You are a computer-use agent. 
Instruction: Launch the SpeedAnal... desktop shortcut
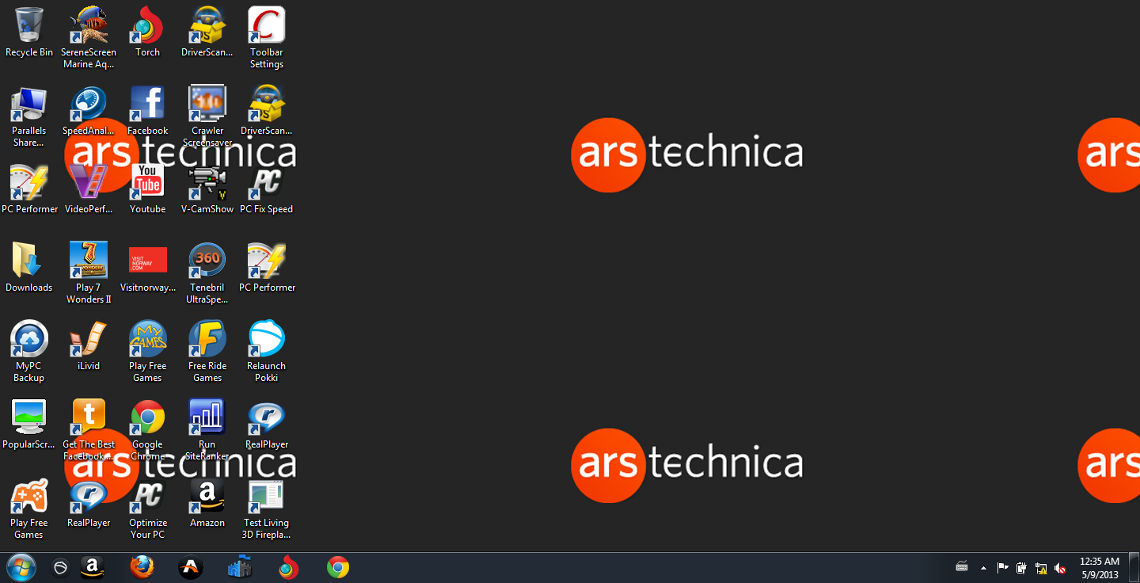[x=89, y=111]
